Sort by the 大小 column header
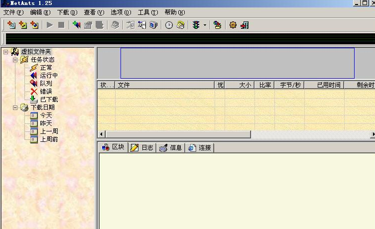This screenshot has width=375, height=229. (240, 85)
